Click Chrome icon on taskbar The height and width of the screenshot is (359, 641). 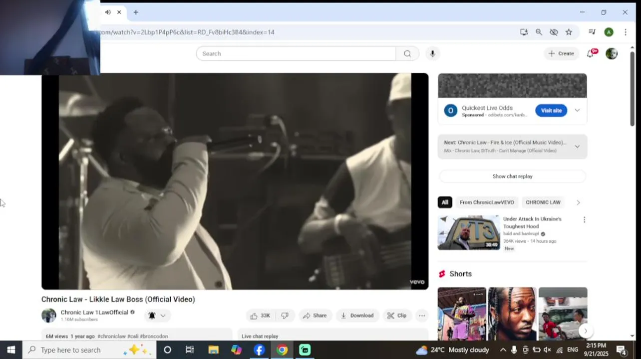(x=282, y=350)
